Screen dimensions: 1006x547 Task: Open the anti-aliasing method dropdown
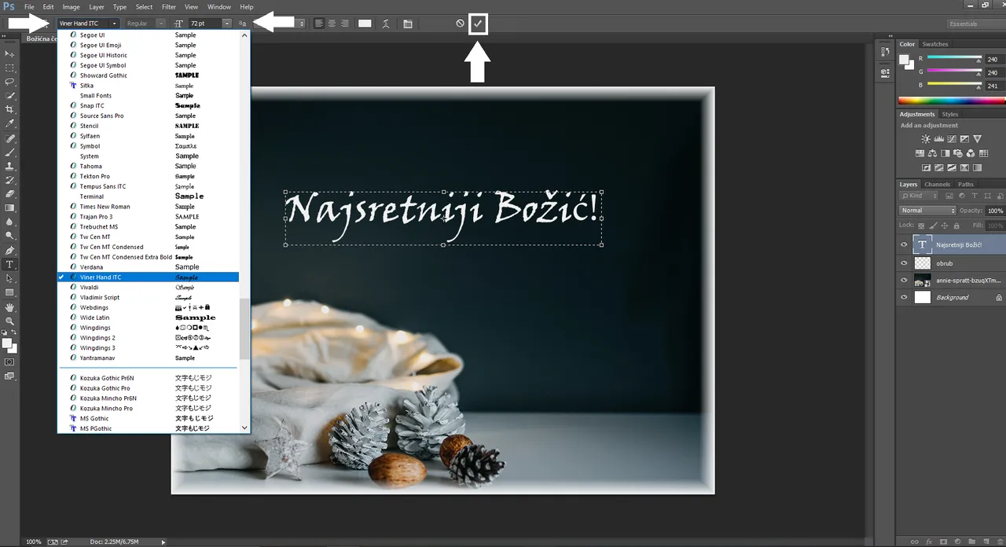(x=301, y=24)
